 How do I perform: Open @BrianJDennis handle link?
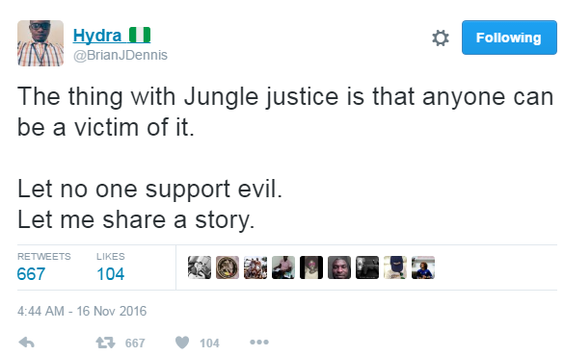point(121,55)
